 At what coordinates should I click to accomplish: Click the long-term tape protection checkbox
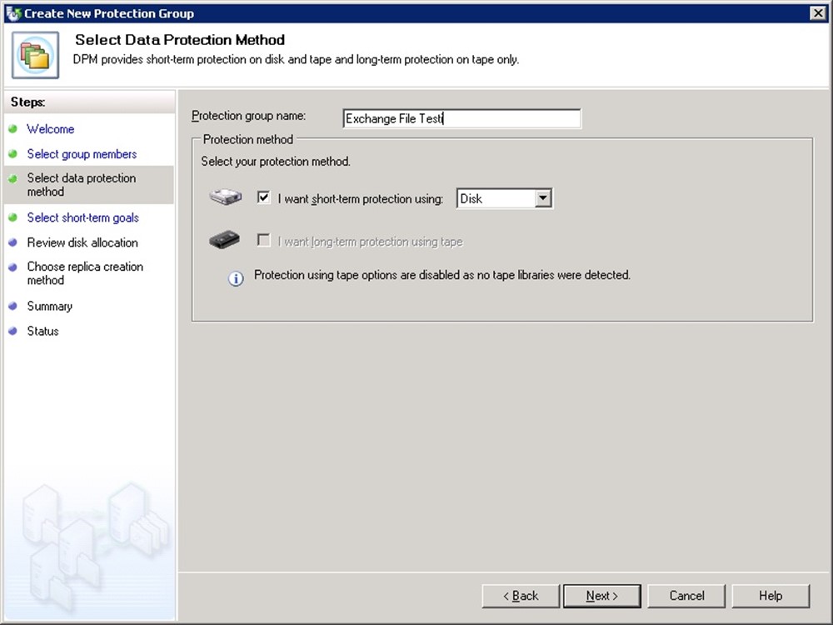(264, 241)
